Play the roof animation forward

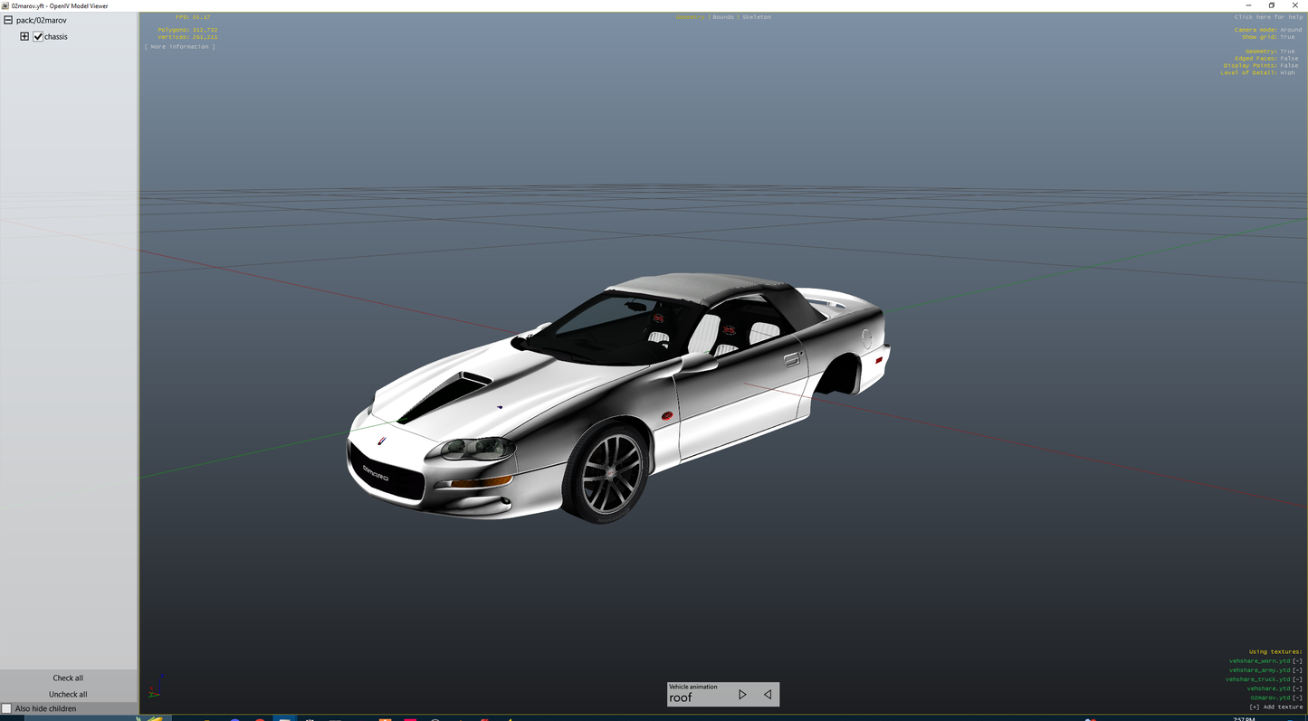(742, 694)
